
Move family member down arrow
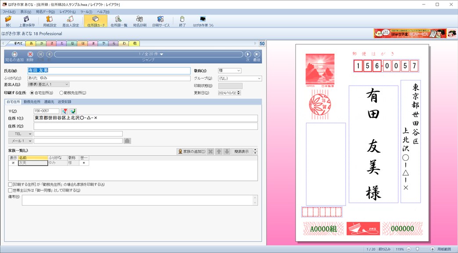click(x=227, y=152)
